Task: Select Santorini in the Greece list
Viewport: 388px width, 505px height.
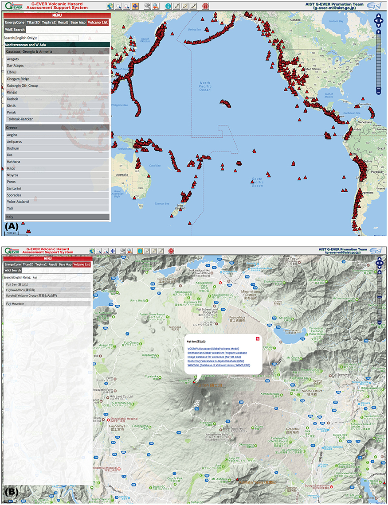Action: click(57, 188)
